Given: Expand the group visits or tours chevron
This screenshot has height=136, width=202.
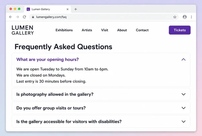Looking at the screenshot, I should (x=183, y=108).
